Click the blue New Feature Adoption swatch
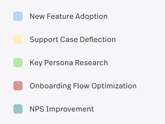Screen dimensions: 165x124 click(x=18, y=16)
